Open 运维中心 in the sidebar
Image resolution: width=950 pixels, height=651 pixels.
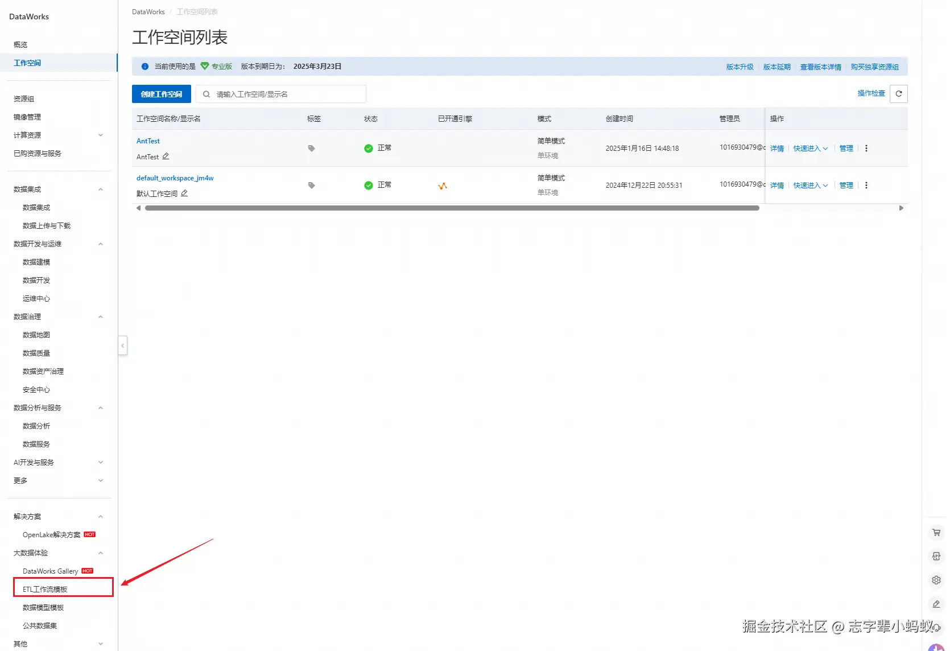click(36, 298)
